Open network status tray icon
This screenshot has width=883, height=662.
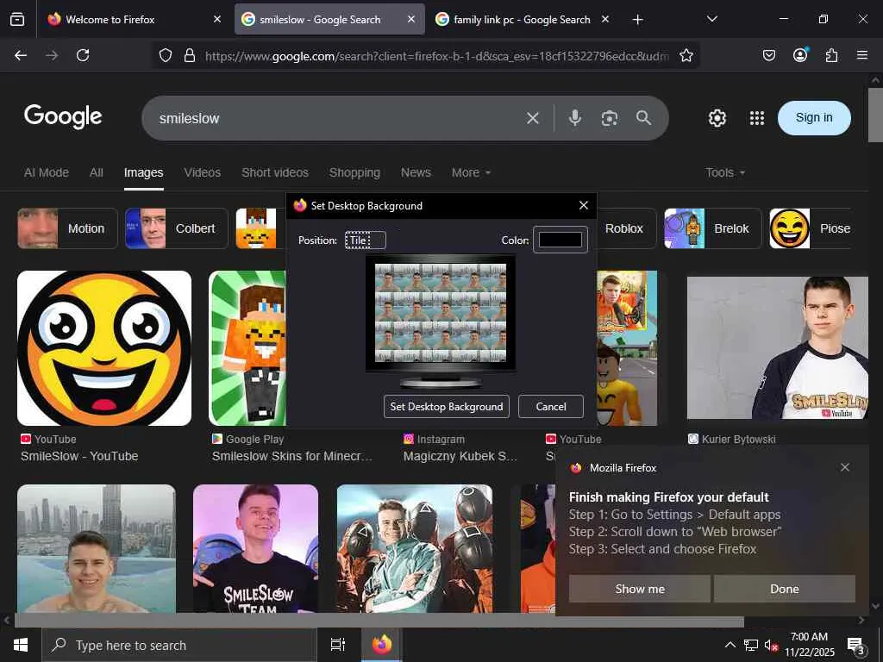coord(751,645)
